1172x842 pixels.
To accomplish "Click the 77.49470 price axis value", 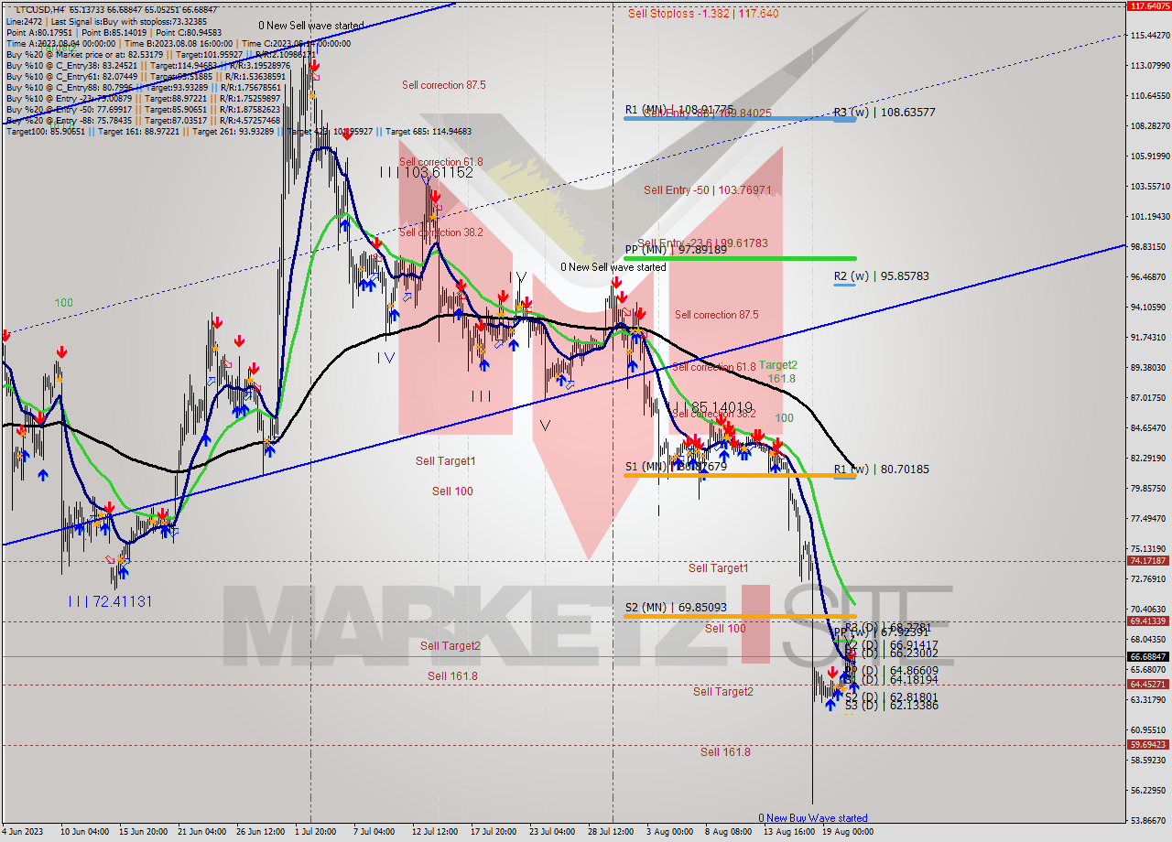I will [x=1150, y=519].
